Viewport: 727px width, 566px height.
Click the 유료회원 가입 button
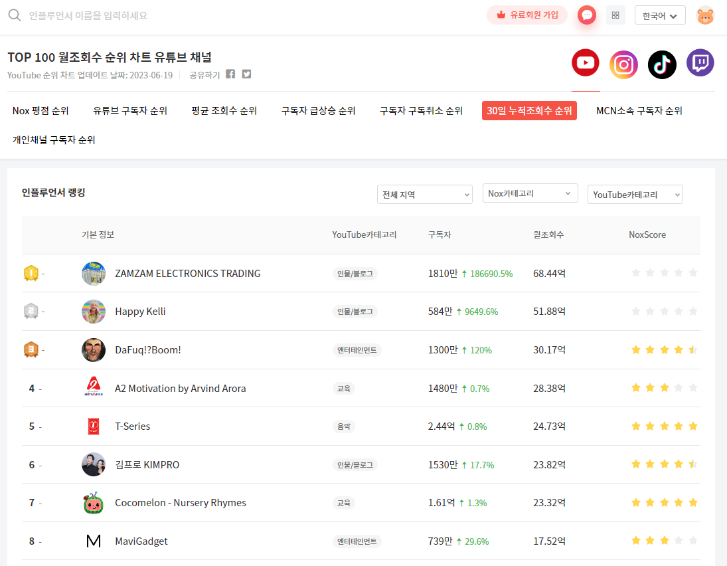pos(527,15)
